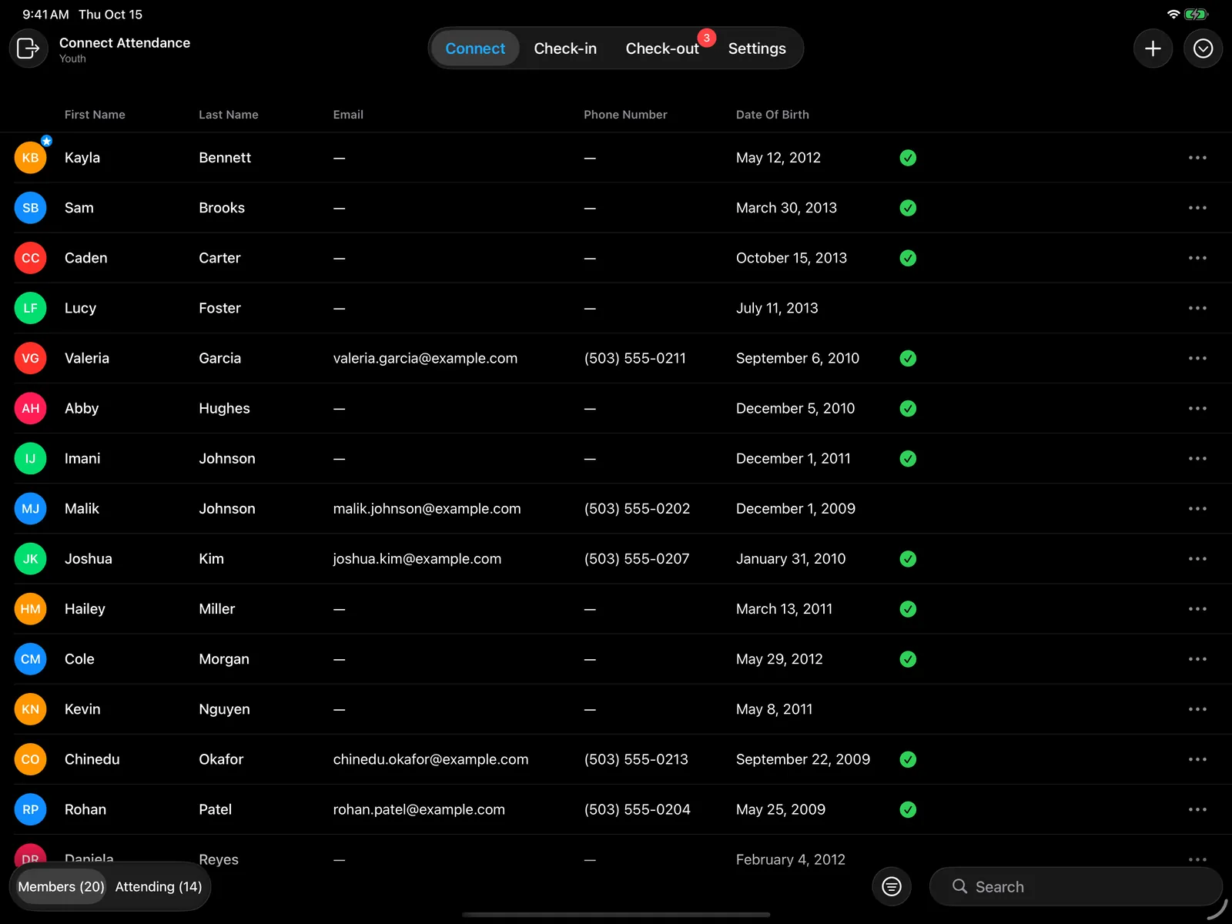This screenshot has height=924, width=1232.
Task: Click phone number (503) 555-0204
Action: point(638,809)
